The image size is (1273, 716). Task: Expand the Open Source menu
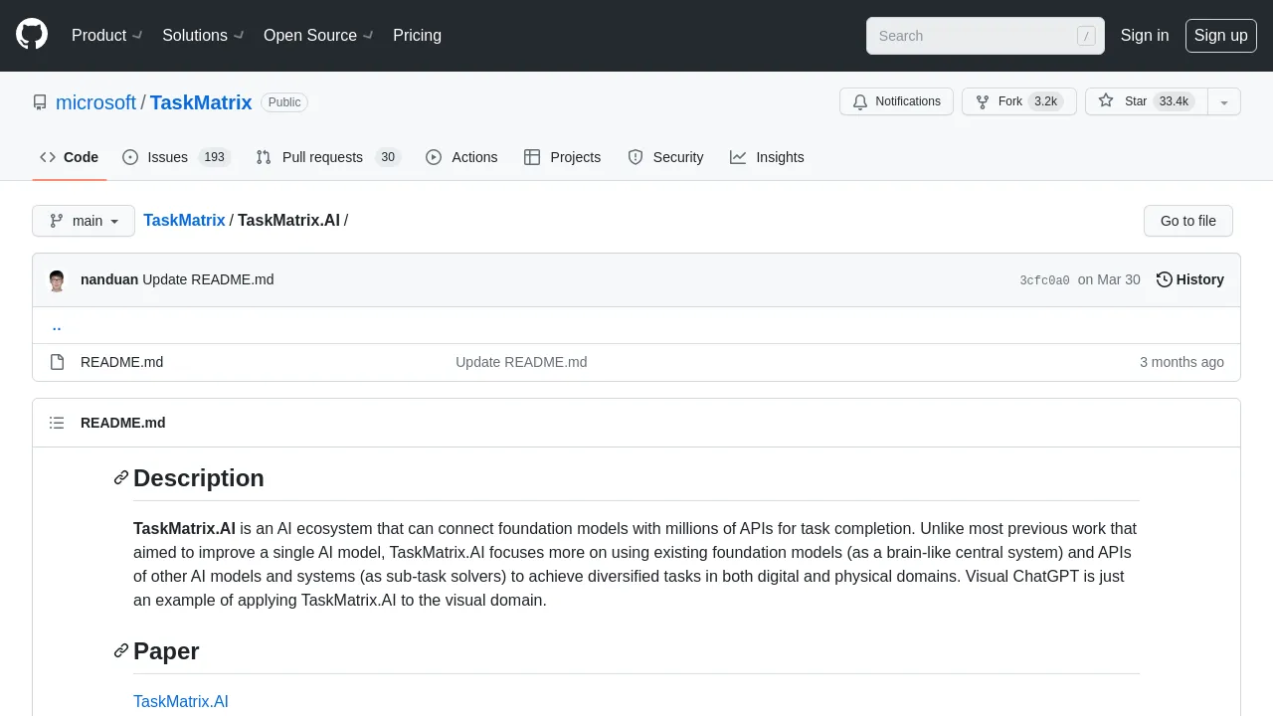(x=318, y=35)
